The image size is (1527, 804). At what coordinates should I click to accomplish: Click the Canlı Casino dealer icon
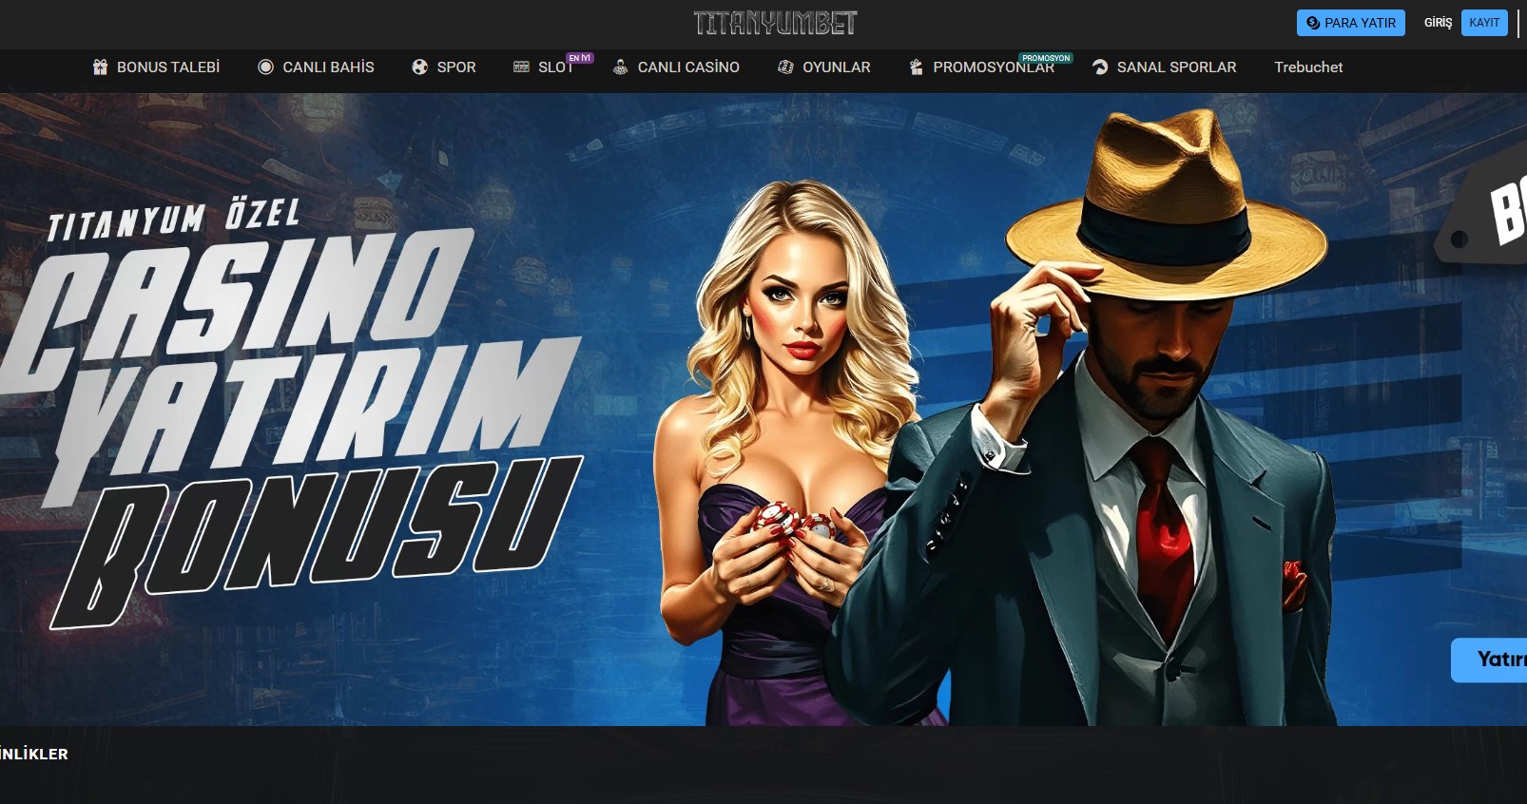coord(620,67)
